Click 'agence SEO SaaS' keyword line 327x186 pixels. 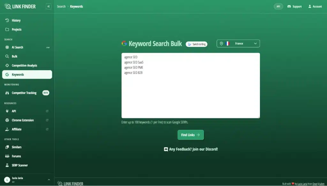(x=134, y=62)
